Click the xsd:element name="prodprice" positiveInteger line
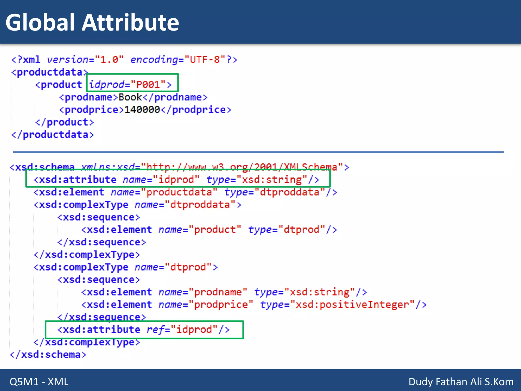 tap(254, 304)
